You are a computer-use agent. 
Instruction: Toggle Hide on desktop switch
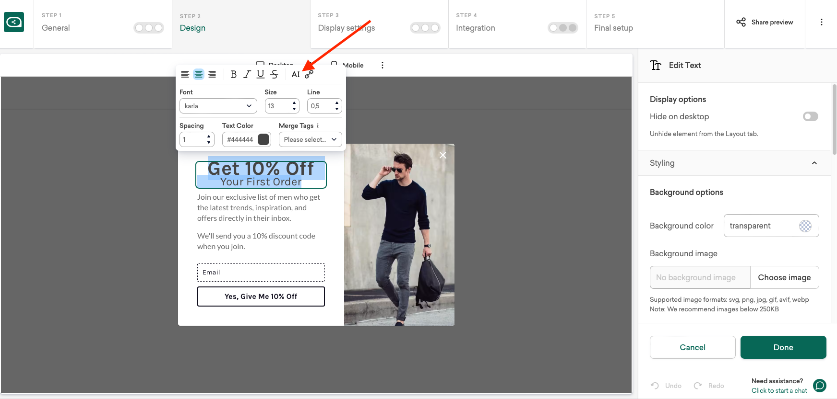[x=810, y=116]
